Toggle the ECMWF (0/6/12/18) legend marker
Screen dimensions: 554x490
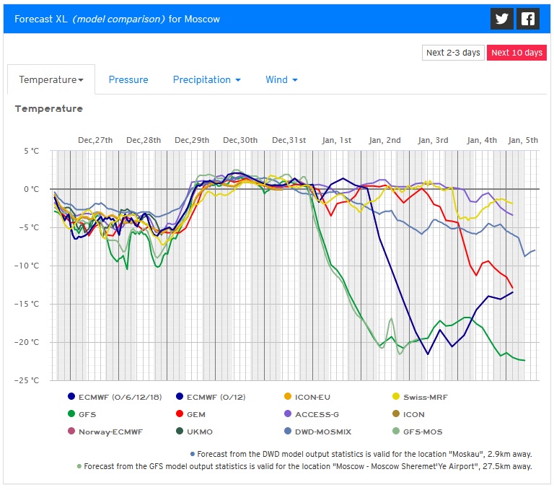point(71,396)
